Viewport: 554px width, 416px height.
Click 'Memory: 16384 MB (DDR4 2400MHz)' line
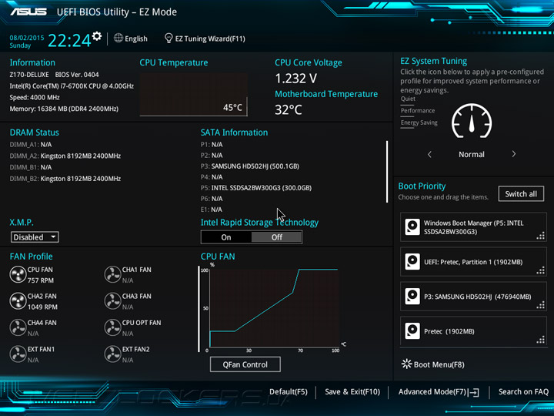tap(64, 109)
